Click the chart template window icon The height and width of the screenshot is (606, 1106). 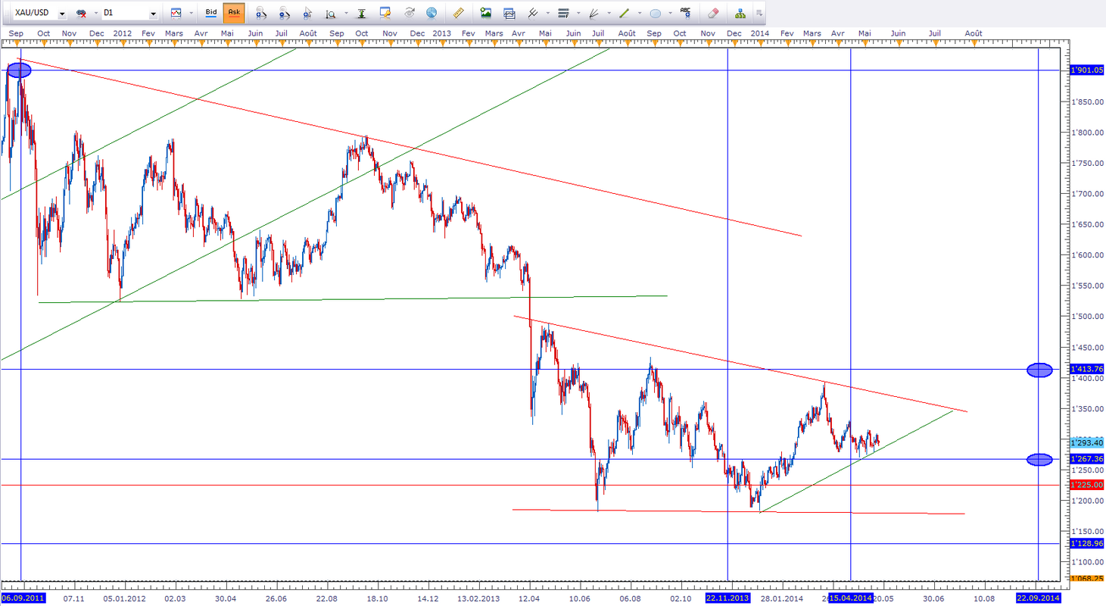pos(509,13)
